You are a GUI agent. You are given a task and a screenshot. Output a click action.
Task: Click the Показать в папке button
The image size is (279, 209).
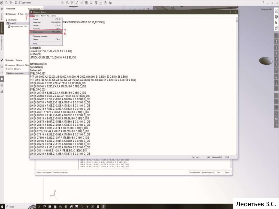click(x=194, y=172)
